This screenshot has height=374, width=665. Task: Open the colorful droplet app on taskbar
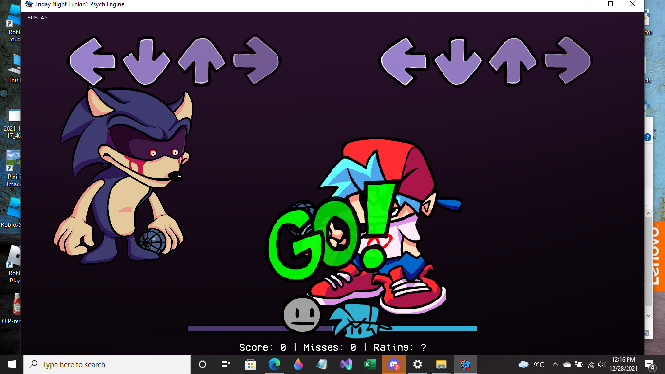(x=298, y=364)
